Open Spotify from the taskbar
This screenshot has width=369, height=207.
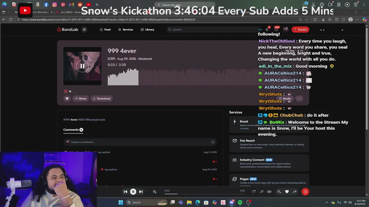[240, 202]
